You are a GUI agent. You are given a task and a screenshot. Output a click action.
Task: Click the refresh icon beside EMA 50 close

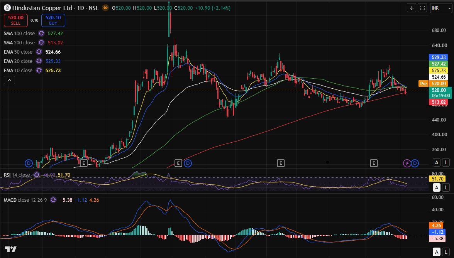point(39,52)
